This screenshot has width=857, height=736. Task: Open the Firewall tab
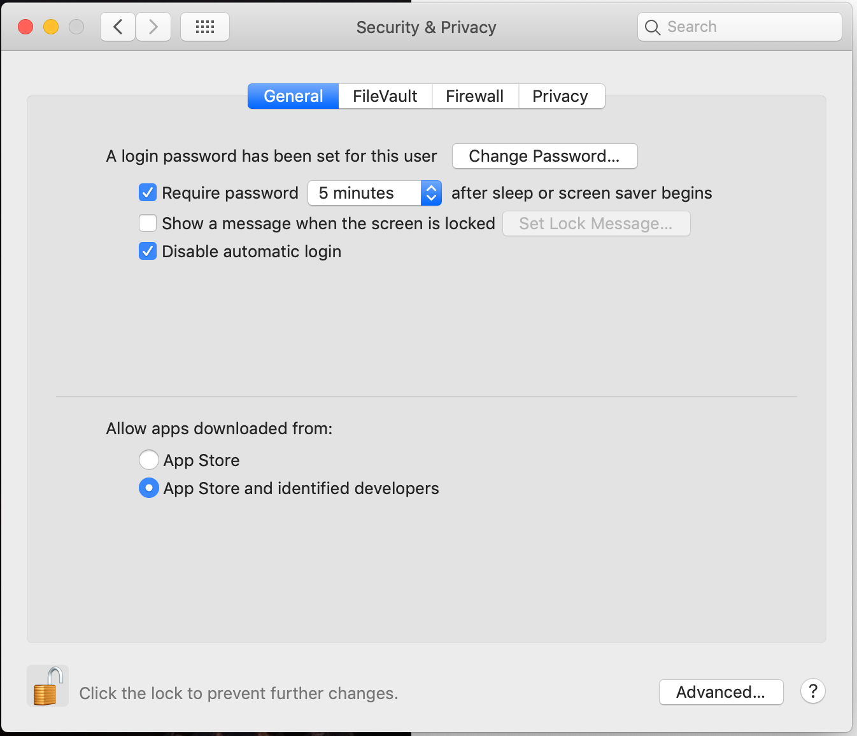pyautogui.click(x=475, y=96)
